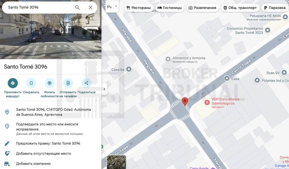This screenshot has height=169, width=289.
Task: Click the VDP Consultorios Odontologicos label
Action: click(x=225, y=101)
